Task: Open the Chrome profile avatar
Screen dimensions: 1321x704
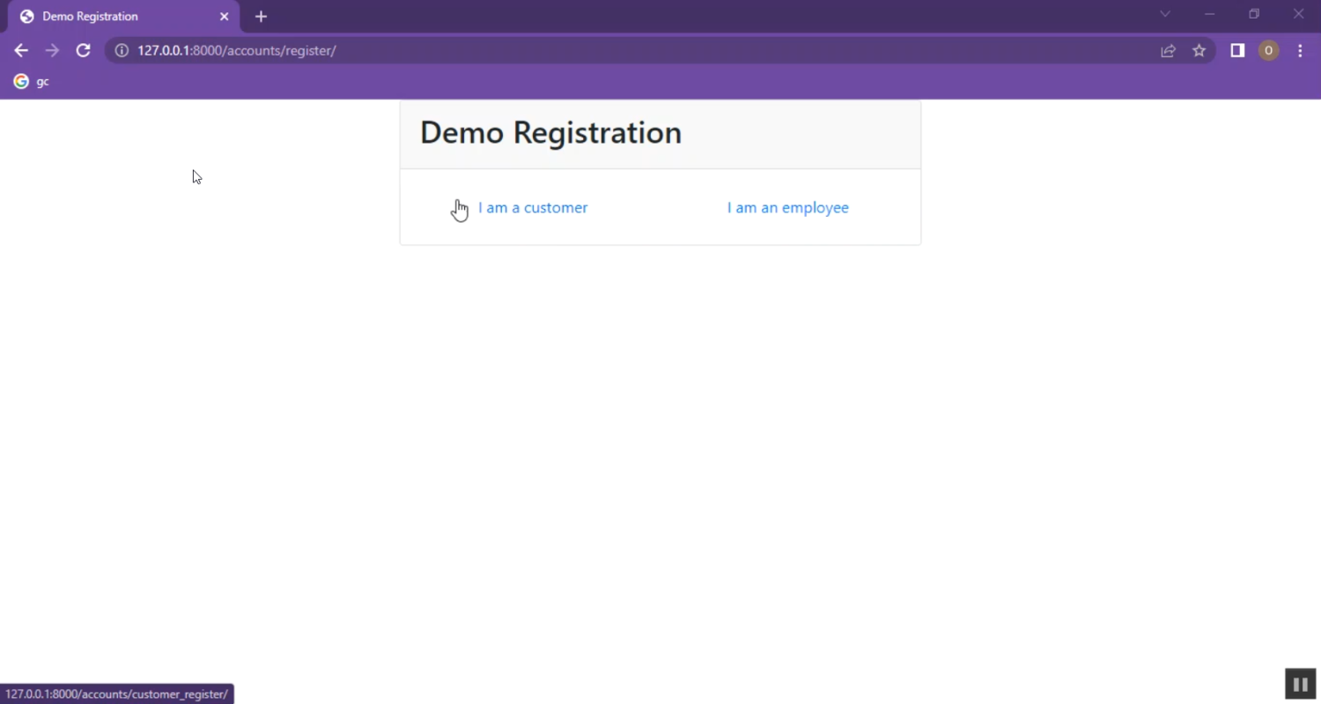Action: [1268, 51]
